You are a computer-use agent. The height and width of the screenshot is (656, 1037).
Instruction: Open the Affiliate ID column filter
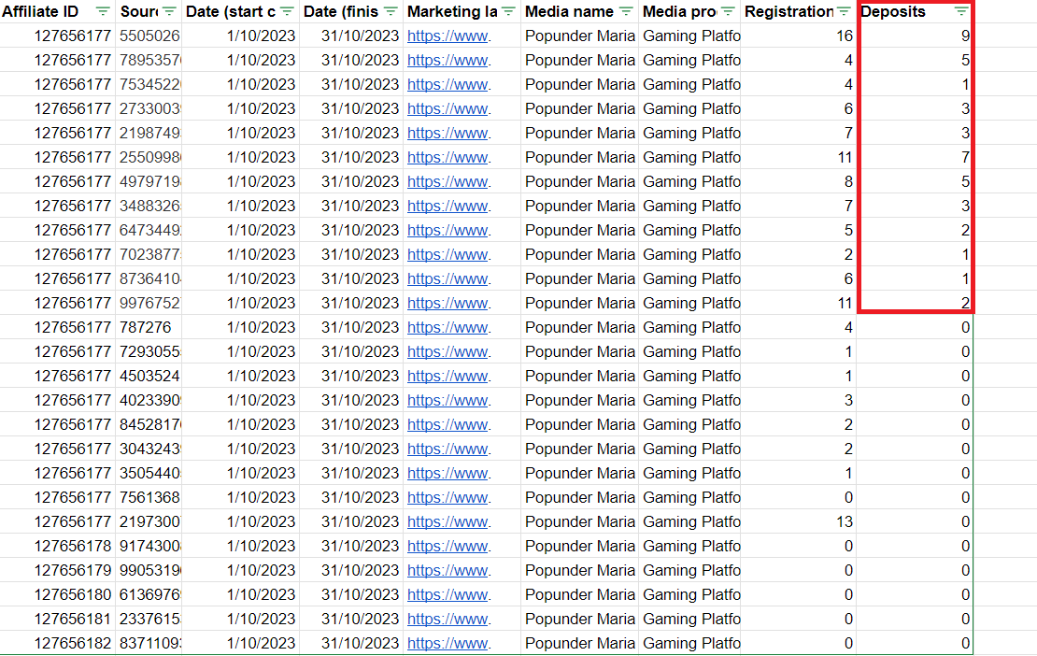103,12
